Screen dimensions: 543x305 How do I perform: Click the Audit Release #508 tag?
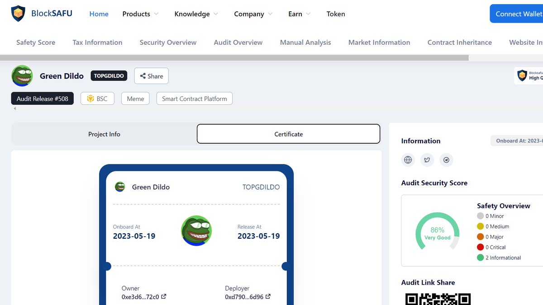(43, 99)
